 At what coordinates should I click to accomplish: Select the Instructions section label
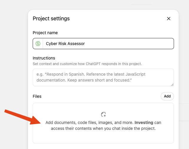click(44, 58)
